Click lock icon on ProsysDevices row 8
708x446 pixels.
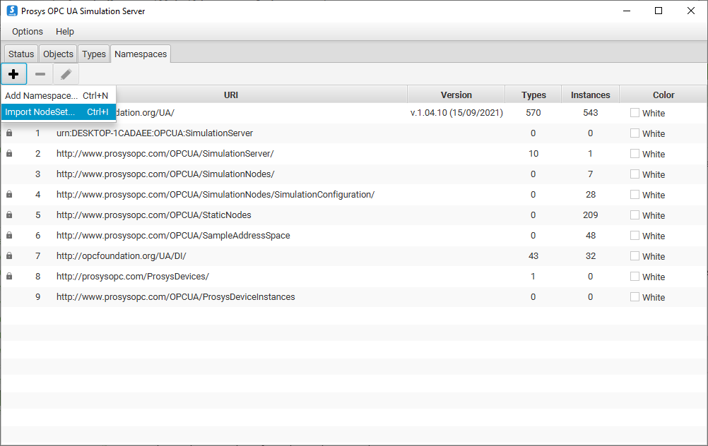point(9,276)
